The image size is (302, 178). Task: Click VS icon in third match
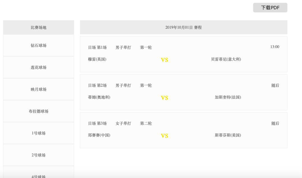click(164, 136)
